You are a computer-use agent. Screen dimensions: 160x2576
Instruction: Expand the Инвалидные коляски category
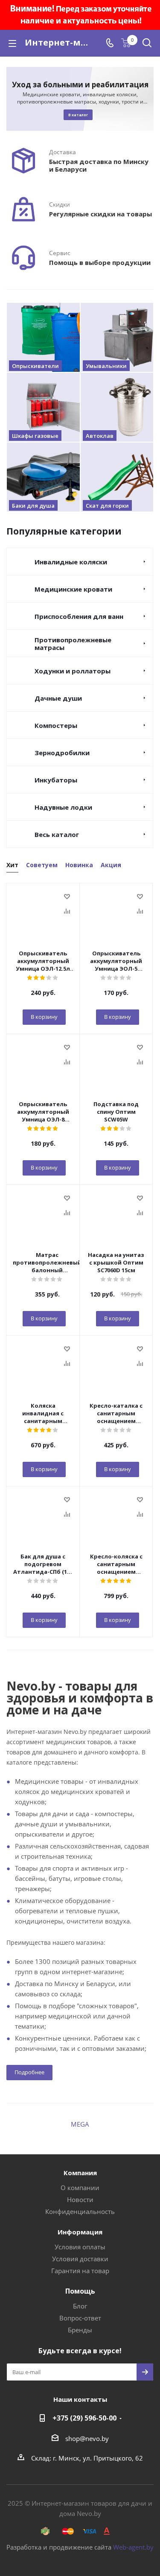80,562
